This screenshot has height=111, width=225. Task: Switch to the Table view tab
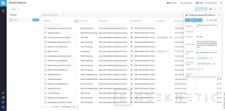[199, 3]
